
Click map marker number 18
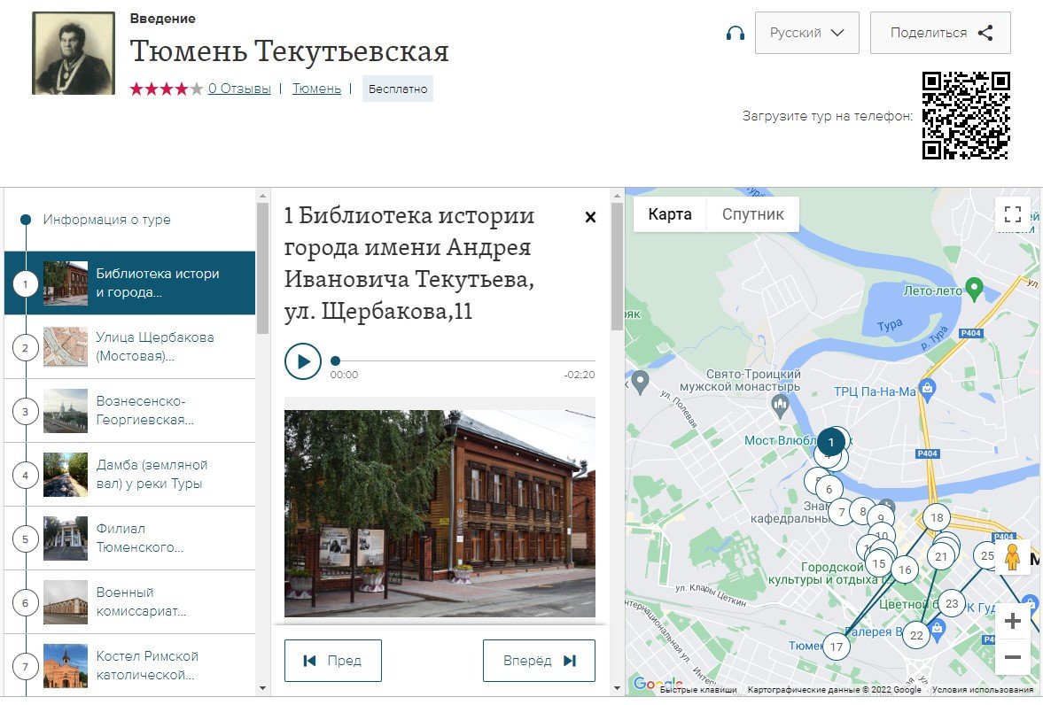936,518
